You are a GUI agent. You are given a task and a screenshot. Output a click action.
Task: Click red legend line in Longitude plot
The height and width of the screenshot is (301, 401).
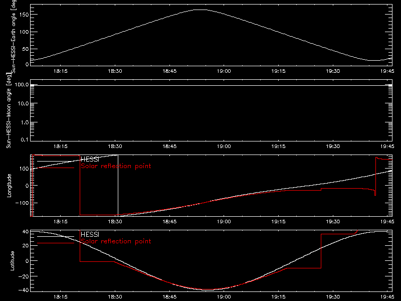[x=56, y=168]
